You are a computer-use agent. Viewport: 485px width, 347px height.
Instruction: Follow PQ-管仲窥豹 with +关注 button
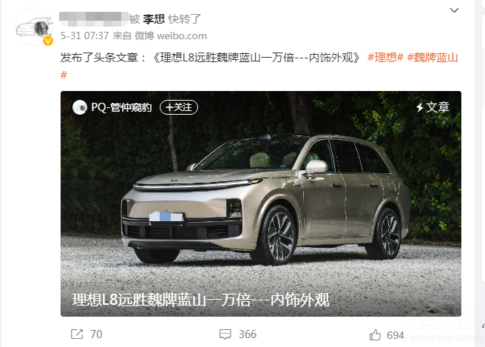click(179, 107)
